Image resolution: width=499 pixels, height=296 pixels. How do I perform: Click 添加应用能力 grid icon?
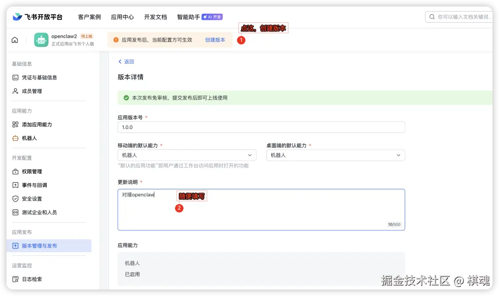click(15, 125)
